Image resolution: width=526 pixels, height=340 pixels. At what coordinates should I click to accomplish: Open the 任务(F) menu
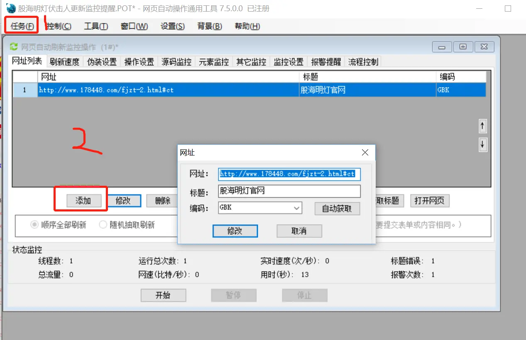pyautogui.click(x=22, y=26)
